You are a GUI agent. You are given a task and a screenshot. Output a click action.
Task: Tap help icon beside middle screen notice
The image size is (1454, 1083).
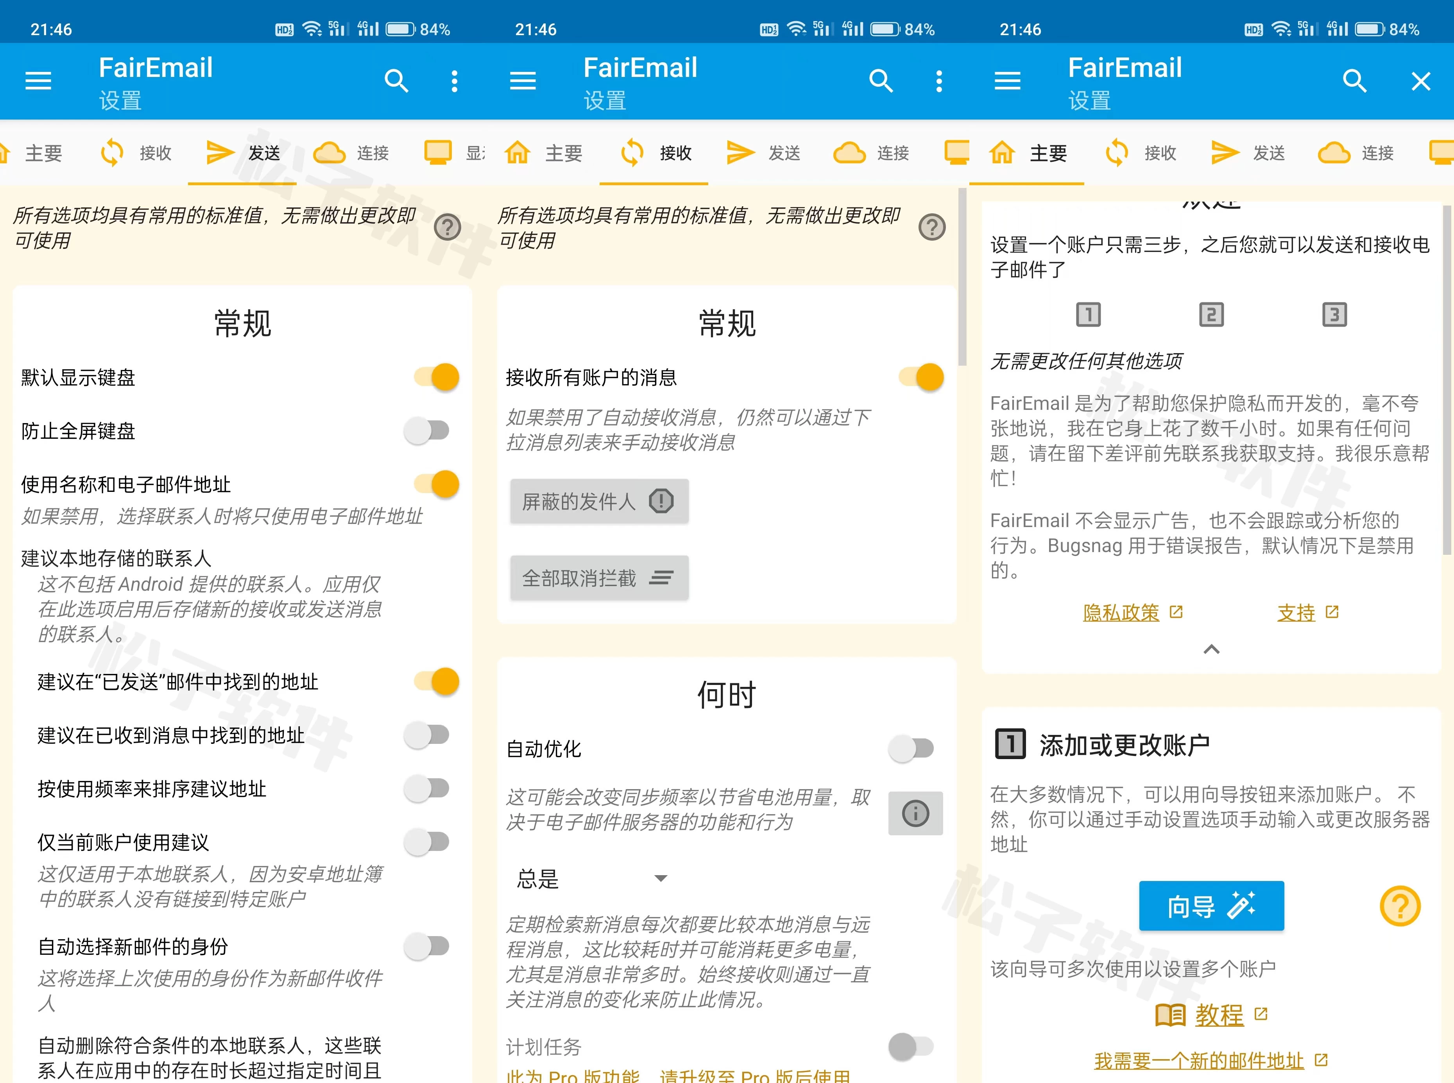pyautogui.click(x=932, y=227)
